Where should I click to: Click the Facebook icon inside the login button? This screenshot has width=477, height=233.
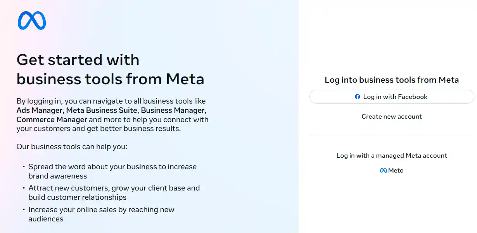coord(358,97)
